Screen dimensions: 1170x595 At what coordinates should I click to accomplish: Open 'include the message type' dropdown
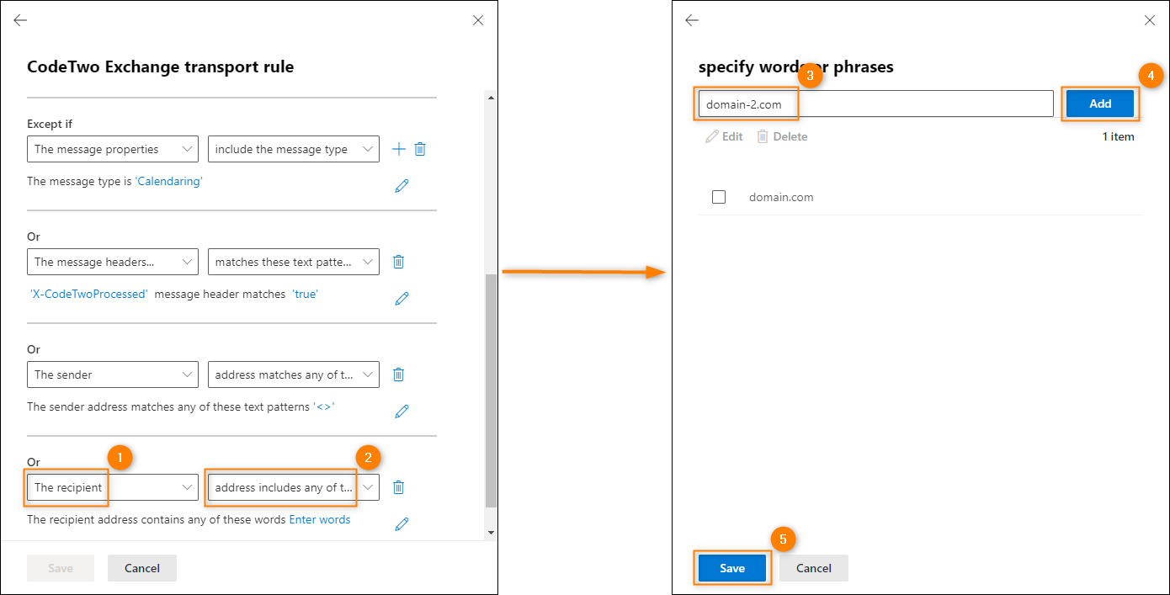click(294, 149)
